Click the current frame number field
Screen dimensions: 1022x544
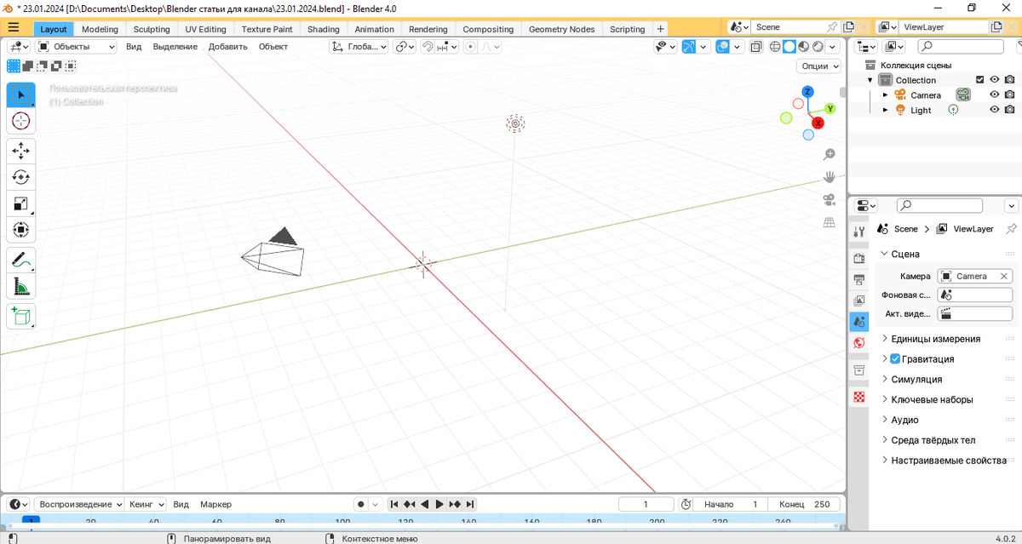(646, 504)
